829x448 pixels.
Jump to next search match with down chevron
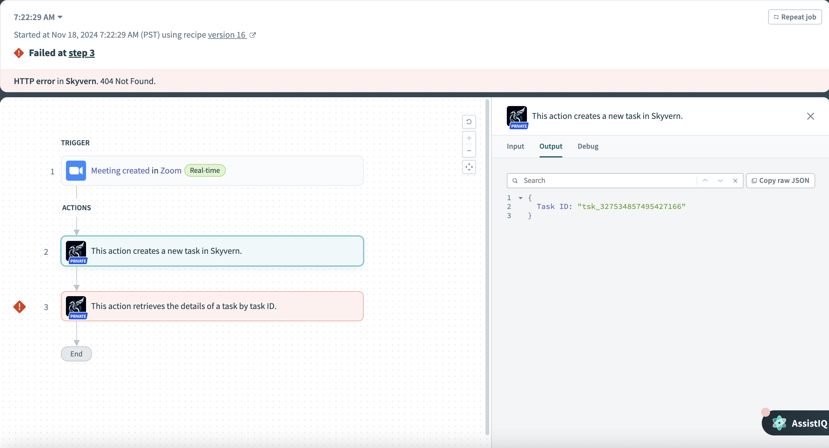coord(720,180)
